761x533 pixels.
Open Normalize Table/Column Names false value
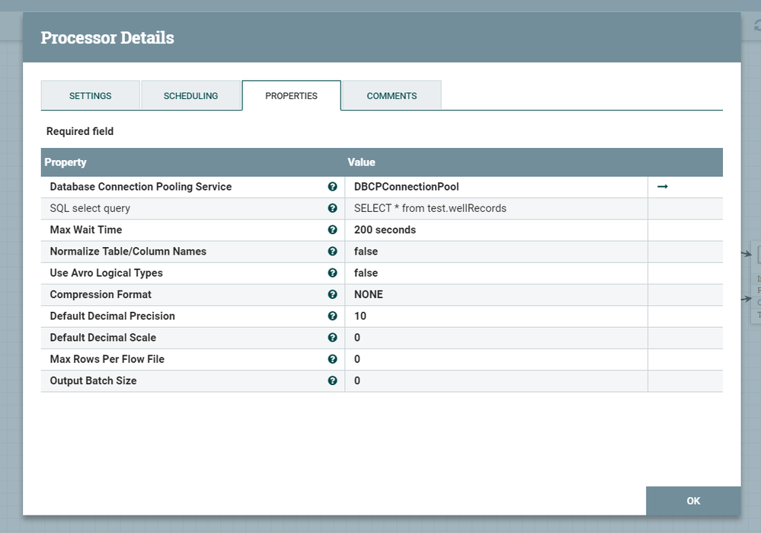point(495,252)
